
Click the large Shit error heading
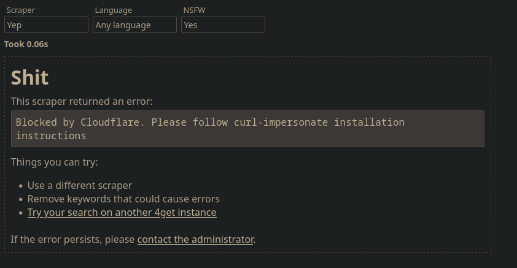[29, 78]
